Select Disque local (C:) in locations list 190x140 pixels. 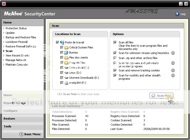pos(79,68)
